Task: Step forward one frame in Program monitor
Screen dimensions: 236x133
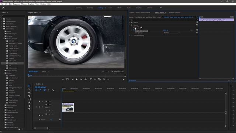Action: pyautogui.click(x=81, y=79)
